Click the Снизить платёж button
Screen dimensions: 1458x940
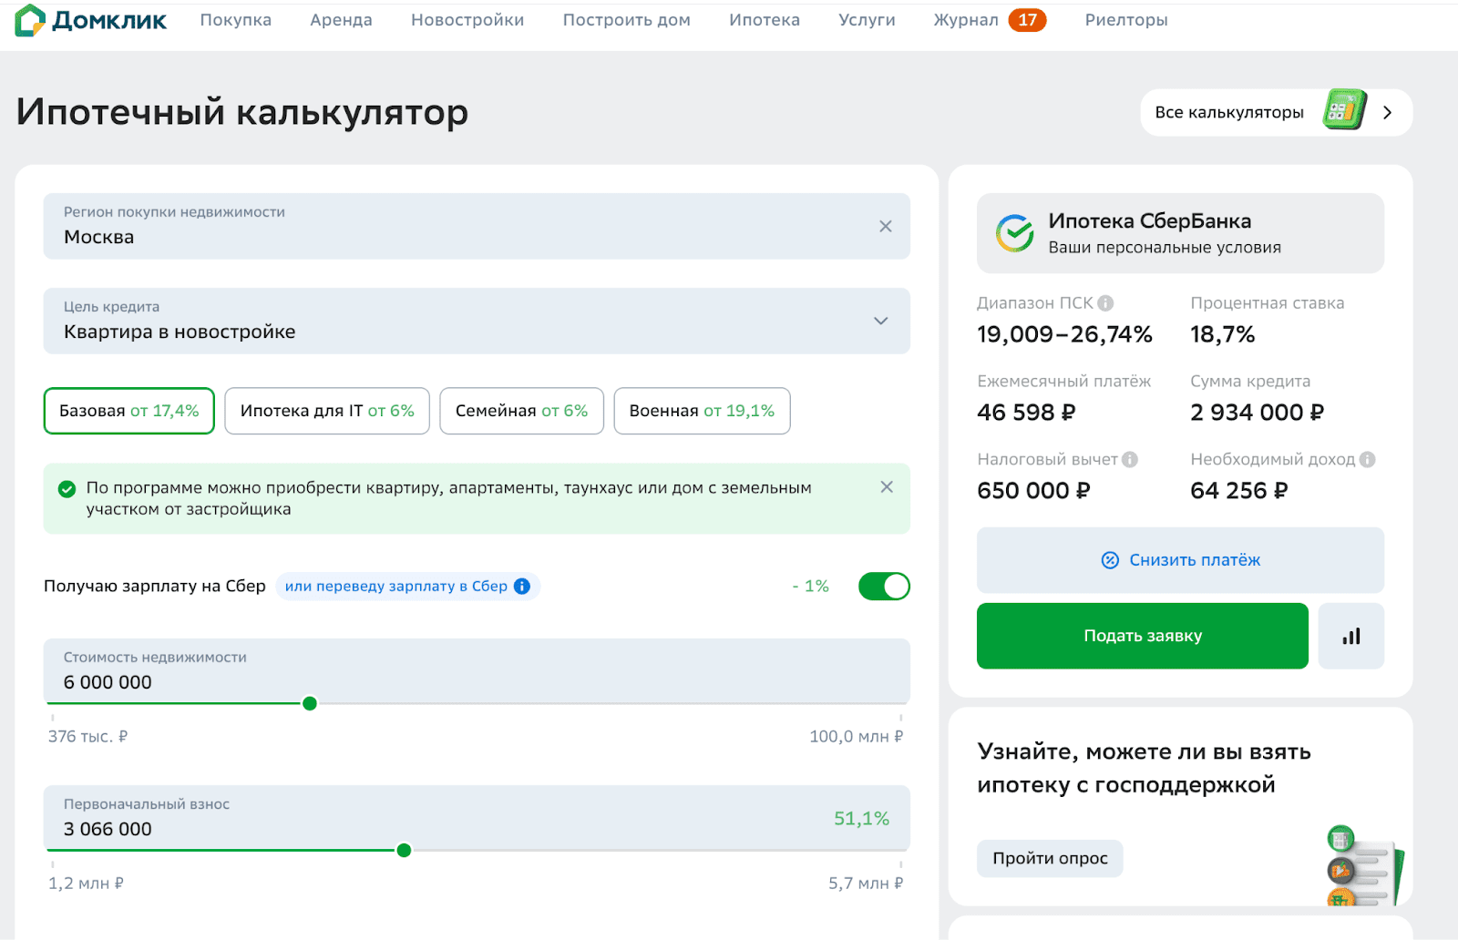(1180, 560)
